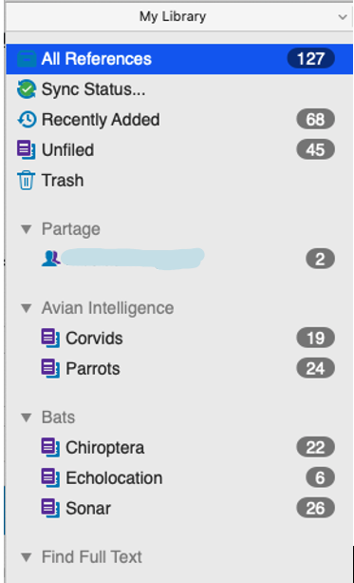
Task: Click the All References folder icon
Action: [27, 59]
